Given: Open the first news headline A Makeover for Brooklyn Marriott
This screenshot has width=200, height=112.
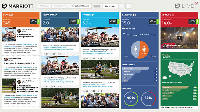Looking at the screenshot, I should (25, 36).
